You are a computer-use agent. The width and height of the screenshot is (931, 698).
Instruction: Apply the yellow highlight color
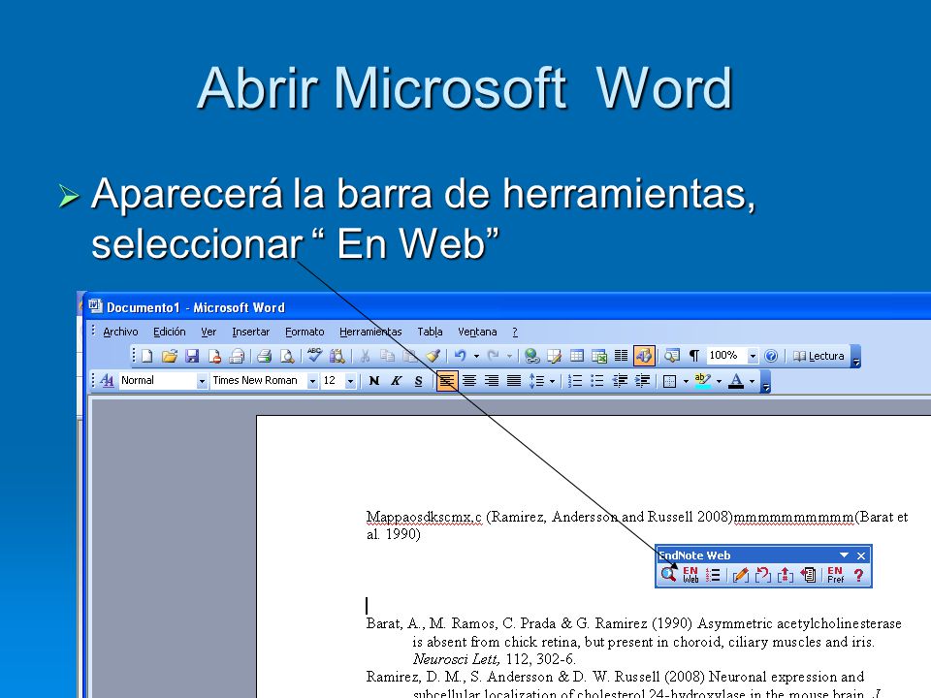(702, 380)
